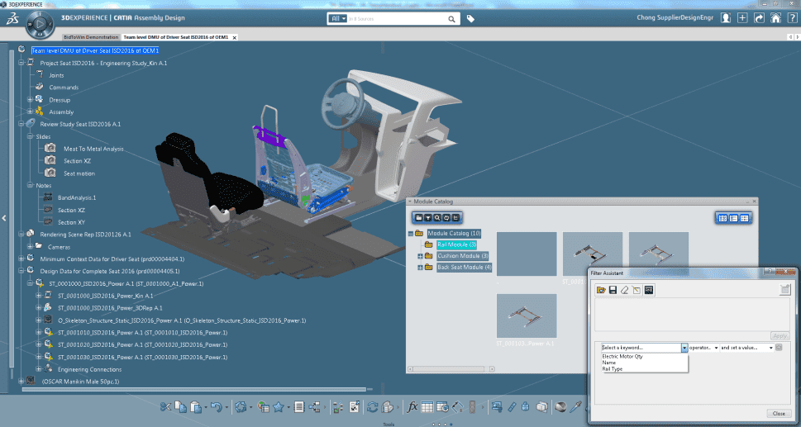Expand Back Seat Module folder
Image resolution: width=801 pixels, height=427 pixels.
pyautogui.click(x=420, y=268)
